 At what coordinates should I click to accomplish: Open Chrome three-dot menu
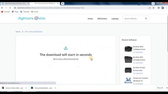pyautogui.click(x=166, y=8)
